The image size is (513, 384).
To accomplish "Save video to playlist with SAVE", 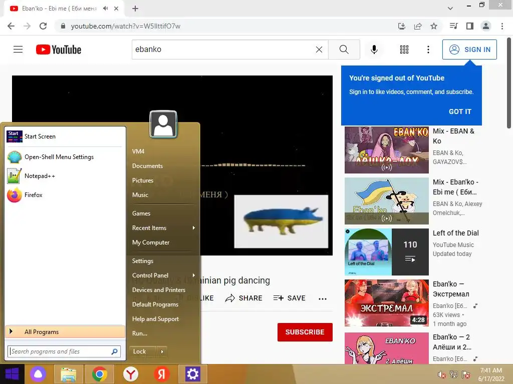I will pos(289,298).
